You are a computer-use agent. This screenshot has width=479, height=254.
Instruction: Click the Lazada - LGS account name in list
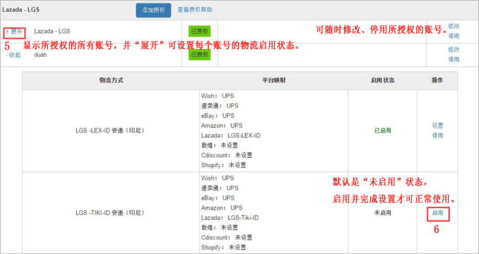point(52,31)
